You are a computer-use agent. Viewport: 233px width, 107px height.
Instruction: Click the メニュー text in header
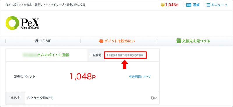pyautogui.click(x=217, y=5)
